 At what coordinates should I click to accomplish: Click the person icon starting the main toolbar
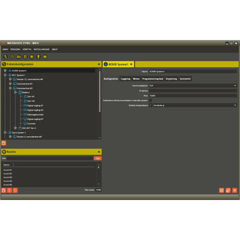coord(6,57)
